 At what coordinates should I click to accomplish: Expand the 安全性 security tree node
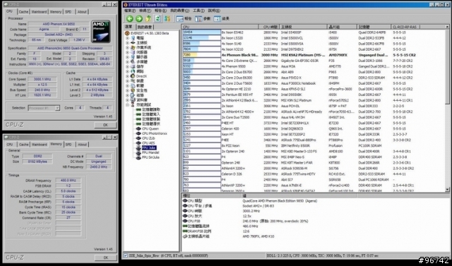[x=127, y=90]
